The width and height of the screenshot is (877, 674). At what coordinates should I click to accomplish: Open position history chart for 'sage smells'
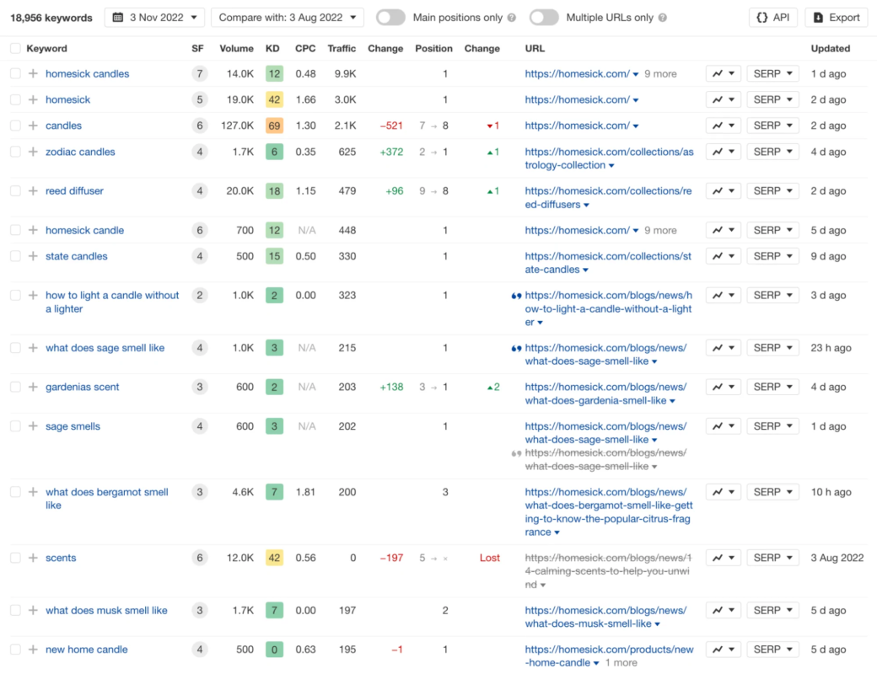724,425
